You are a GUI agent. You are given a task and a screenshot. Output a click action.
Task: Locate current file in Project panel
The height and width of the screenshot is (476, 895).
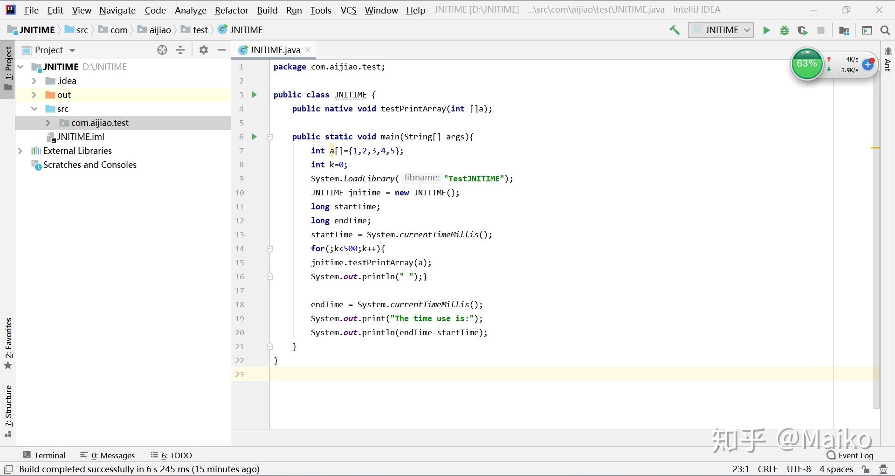(x=162, y=50)
